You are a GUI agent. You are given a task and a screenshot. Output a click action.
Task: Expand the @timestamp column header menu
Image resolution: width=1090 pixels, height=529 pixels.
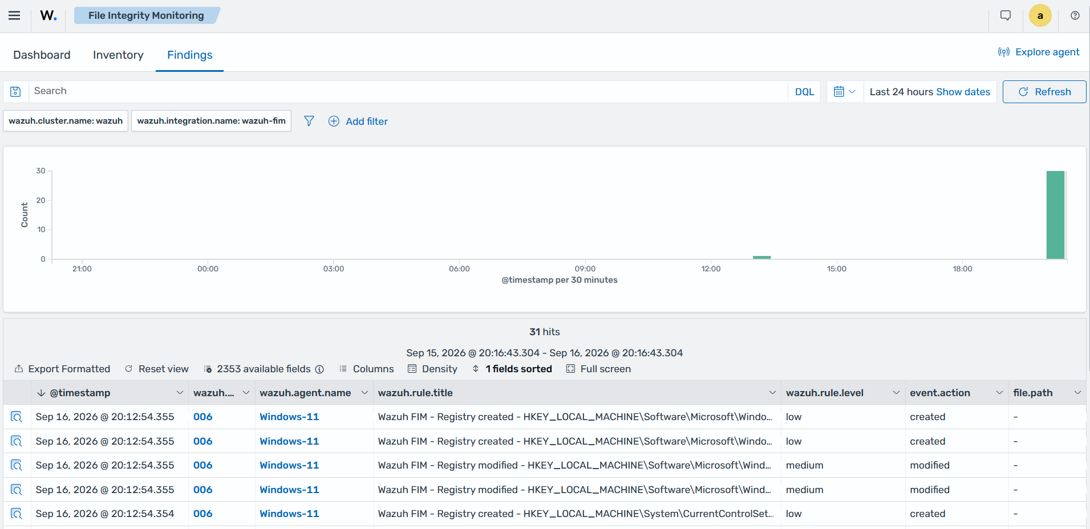pyautogui.click(x=180, y=393)
